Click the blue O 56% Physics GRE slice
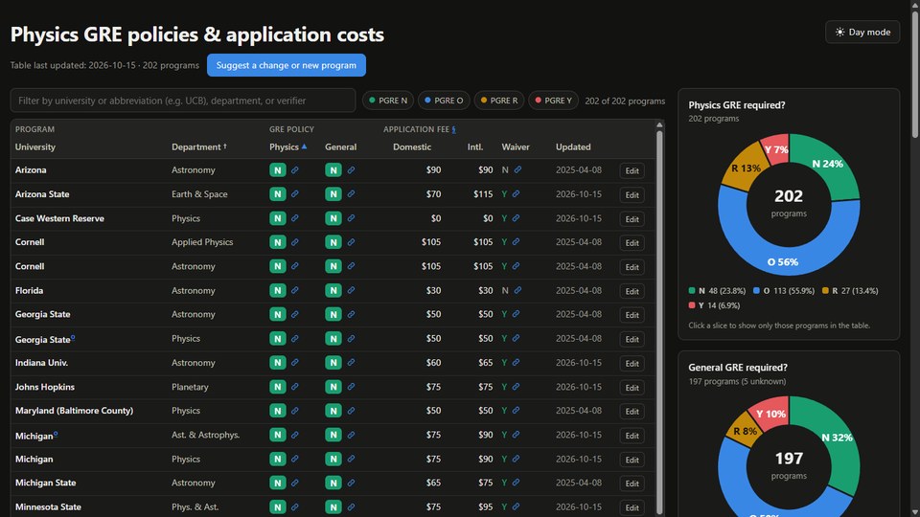This screenshot has height=517, width=920. tap(783, 261)
